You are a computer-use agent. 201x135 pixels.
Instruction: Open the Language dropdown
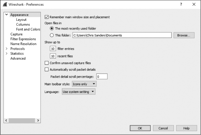pos(79,92)
